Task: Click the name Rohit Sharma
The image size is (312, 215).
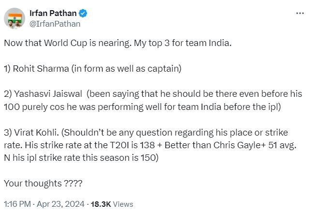Action: [x=41, y=68]
